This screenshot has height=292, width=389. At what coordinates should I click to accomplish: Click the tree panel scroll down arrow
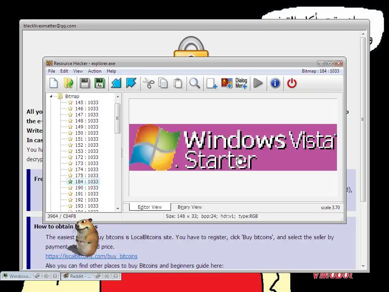tap(118, 209)
